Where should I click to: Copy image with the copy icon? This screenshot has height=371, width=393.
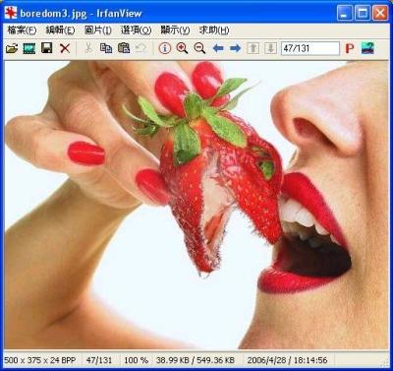click(106, 48)
